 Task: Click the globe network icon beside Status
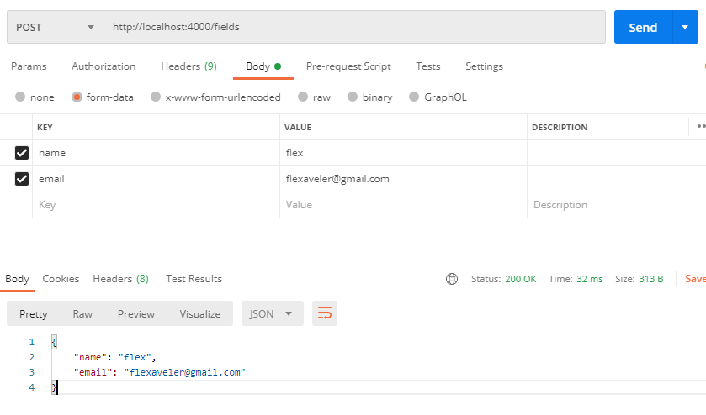(x=452, y=279)
